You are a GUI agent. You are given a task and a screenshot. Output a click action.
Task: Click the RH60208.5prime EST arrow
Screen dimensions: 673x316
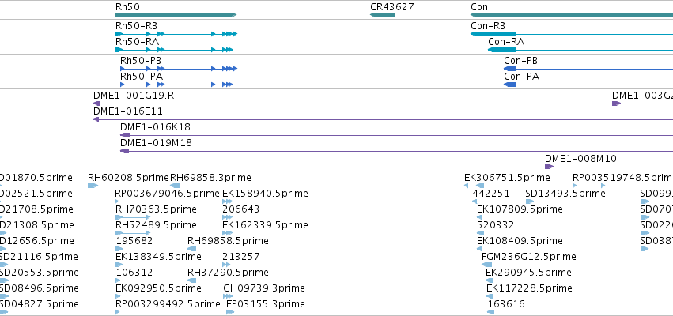pyautogui.click(x=93, y=186)
